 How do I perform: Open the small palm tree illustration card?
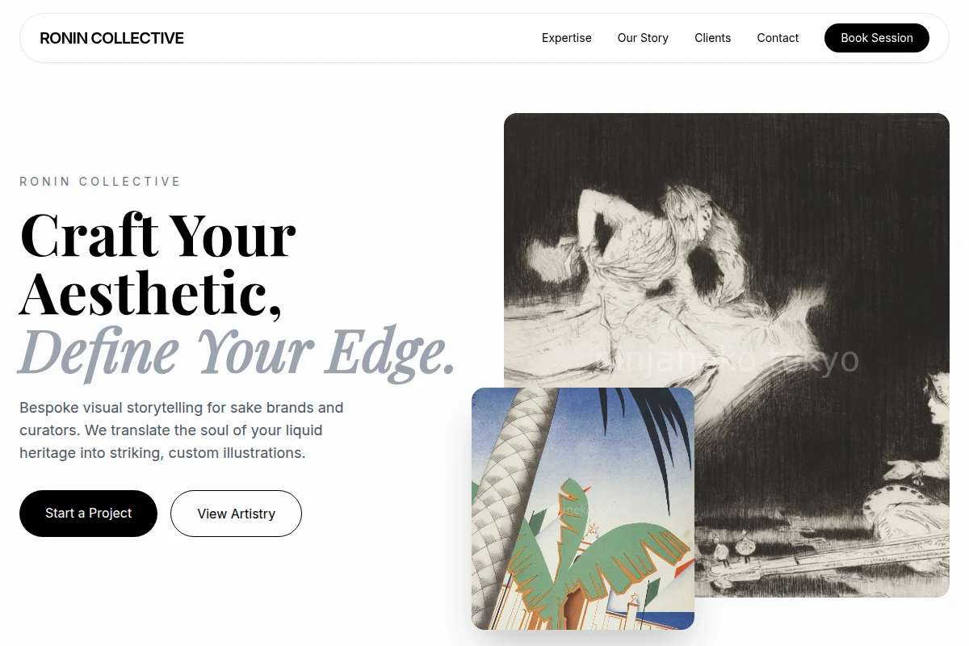[x=583, y=509]
